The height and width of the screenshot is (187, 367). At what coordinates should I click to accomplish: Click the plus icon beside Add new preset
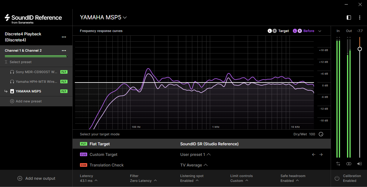pos(12,101)
